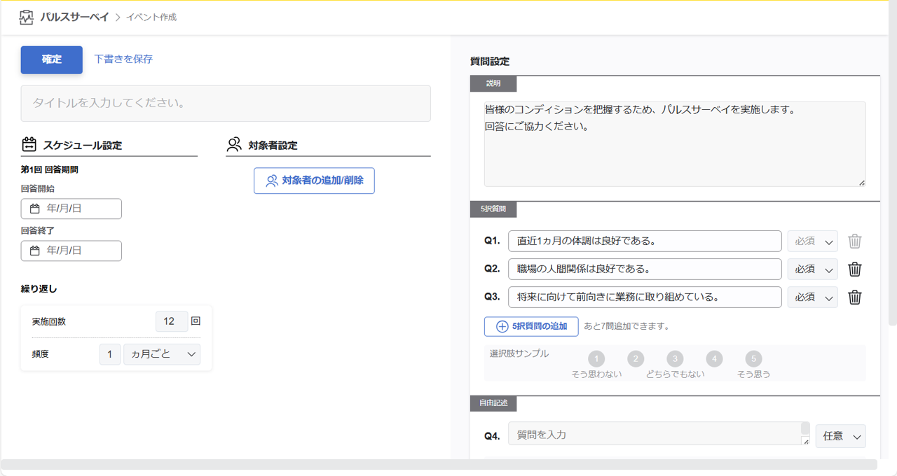Click the 回答開始 date field
This screenshot has width=897, height=476.
pos(71,209)
